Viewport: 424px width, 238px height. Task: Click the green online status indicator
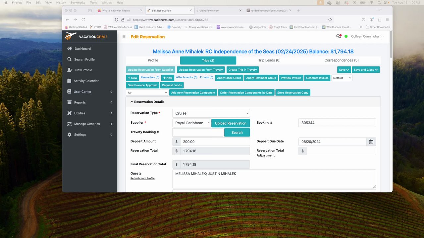pyautogui.click(x=346, y=36)
